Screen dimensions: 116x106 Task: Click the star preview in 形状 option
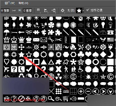79,10
